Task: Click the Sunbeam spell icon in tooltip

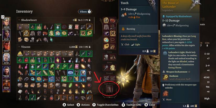Action: pyautogui.click(x=165, y=77)
